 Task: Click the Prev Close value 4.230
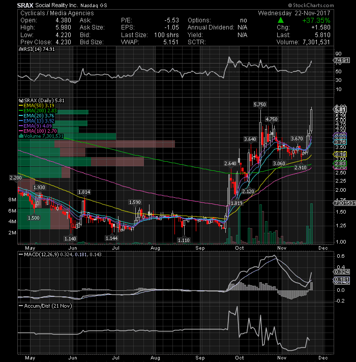pos(63,42)
